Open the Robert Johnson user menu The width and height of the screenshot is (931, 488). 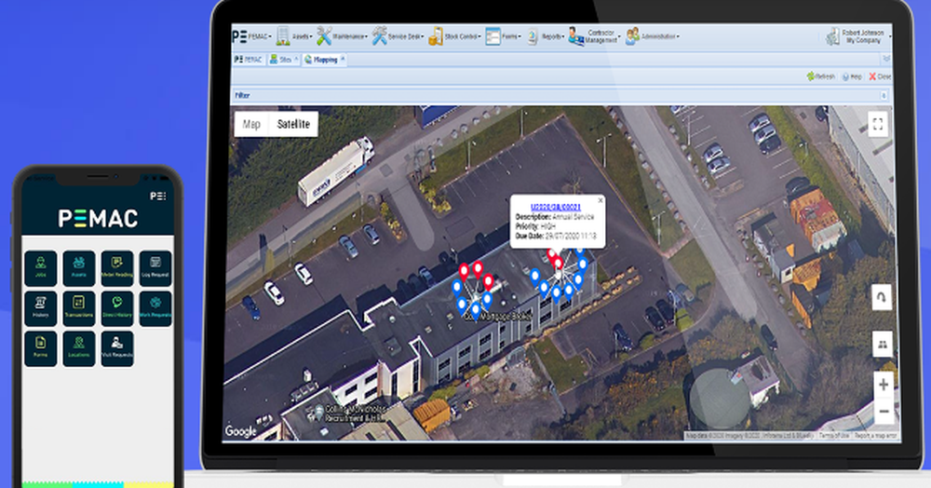pos(858,37)
